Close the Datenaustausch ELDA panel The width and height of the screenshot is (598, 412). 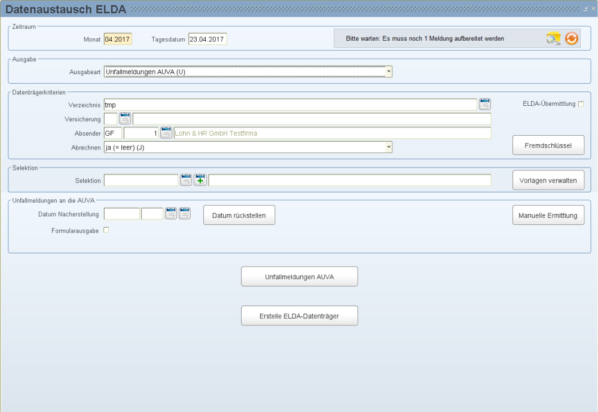click(593, 9)
